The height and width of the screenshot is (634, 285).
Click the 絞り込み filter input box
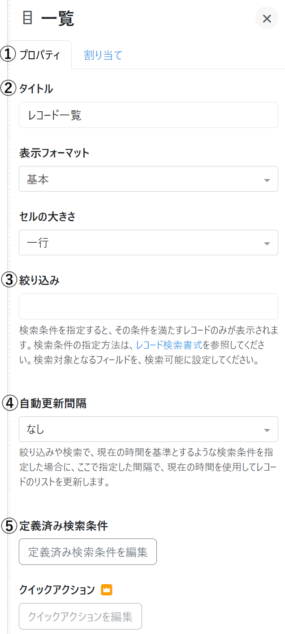tap(148, 306)
